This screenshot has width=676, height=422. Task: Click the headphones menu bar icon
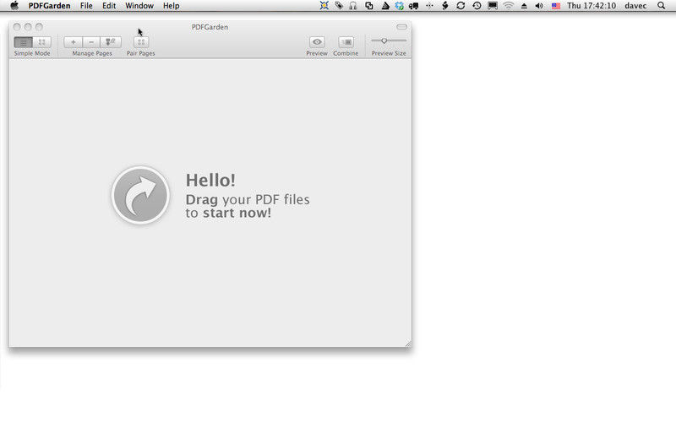click(x=353, y=6)
